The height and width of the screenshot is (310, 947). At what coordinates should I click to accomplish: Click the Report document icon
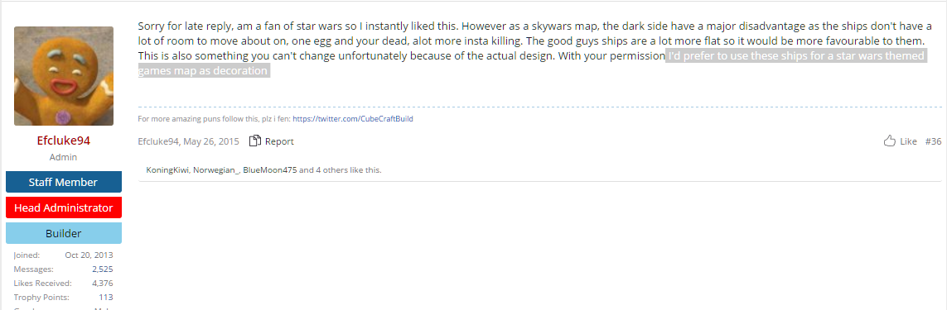coord(255,141)
